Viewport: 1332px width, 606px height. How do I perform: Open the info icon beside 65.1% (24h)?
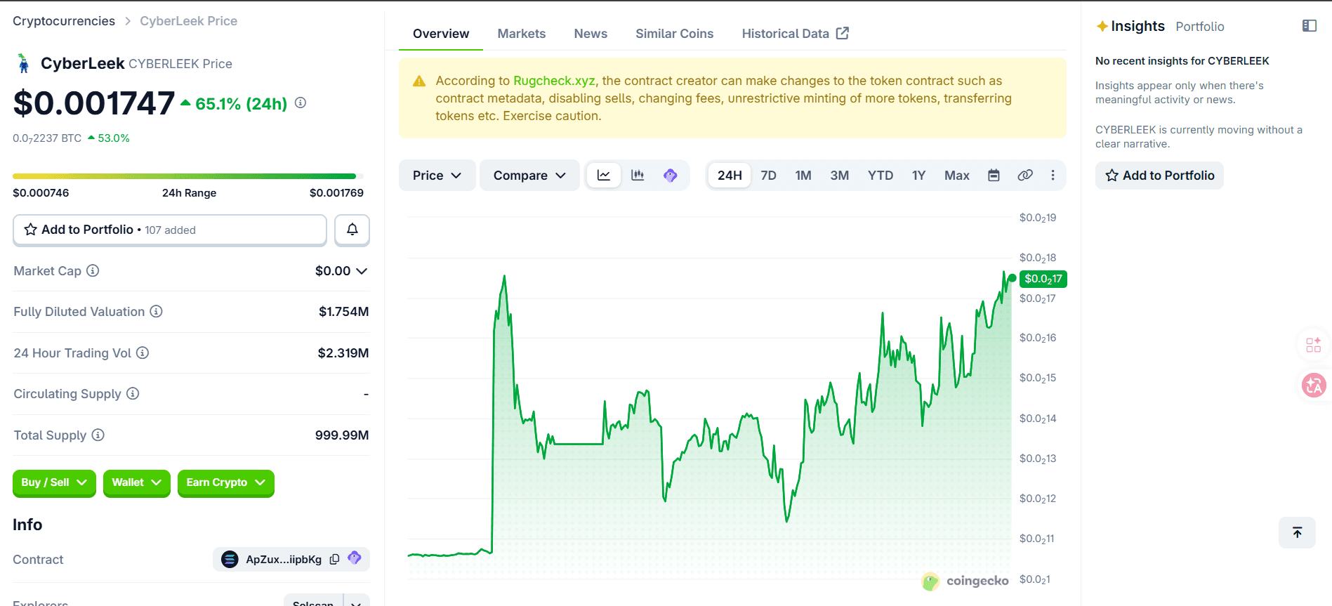(x=301, y=103)
